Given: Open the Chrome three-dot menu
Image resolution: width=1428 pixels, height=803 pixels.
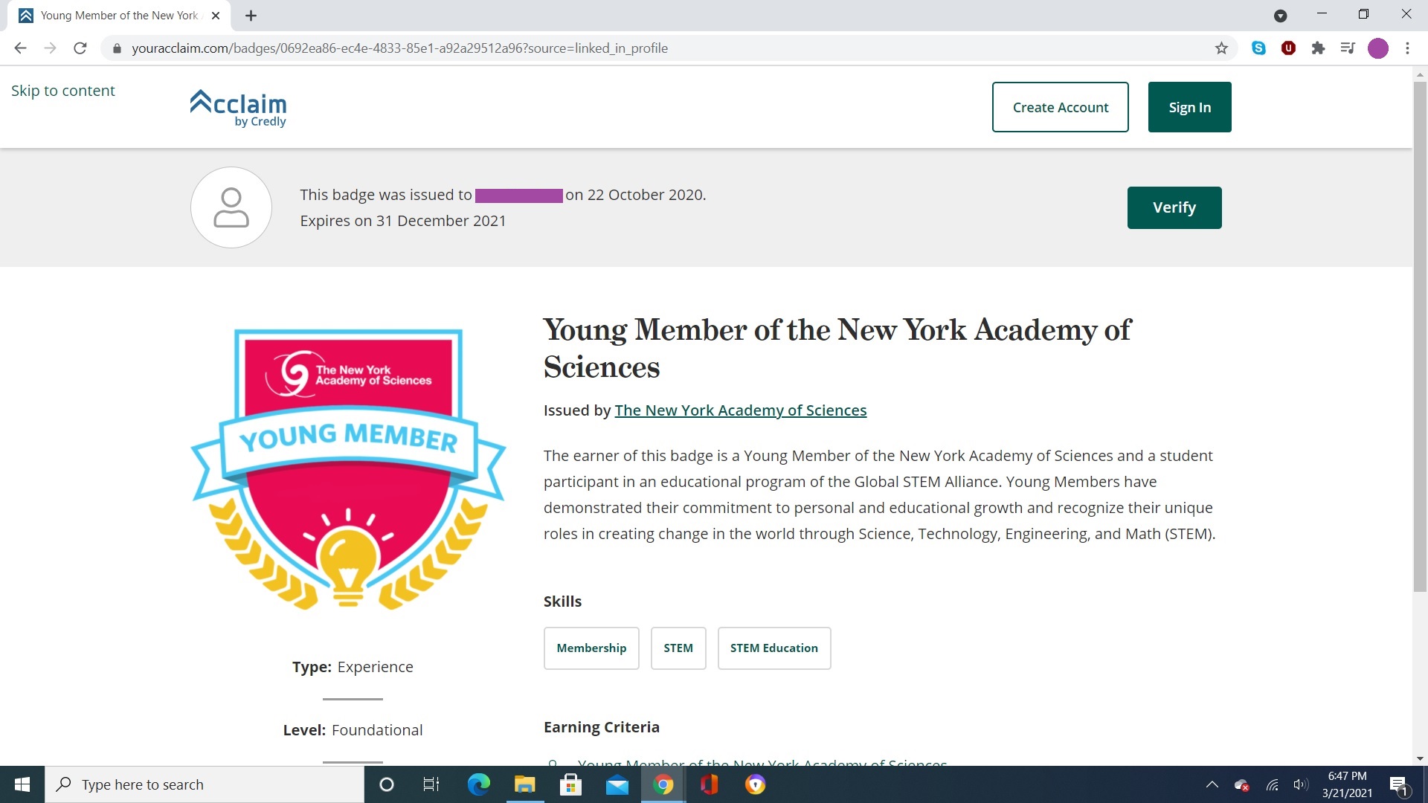Looking at the screenshot, I should pos(1407,48).
